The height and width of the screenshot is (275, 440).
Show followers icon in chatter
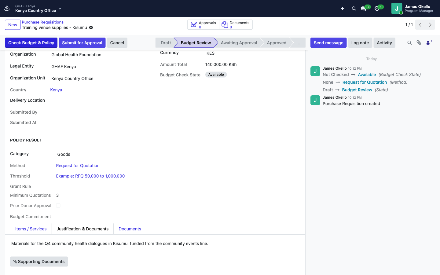pyautogui.click(x=429, y=42)
